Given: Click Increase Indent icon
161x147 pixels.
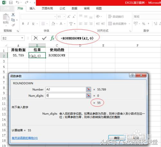Looking at the screenshot, I should tap(103, 23).
